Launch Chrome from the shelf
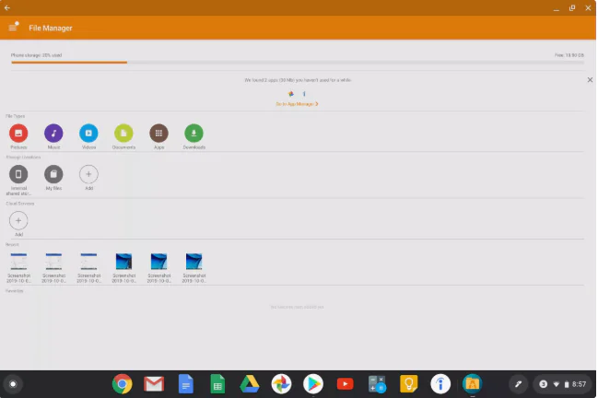 (x=122, y=384)
